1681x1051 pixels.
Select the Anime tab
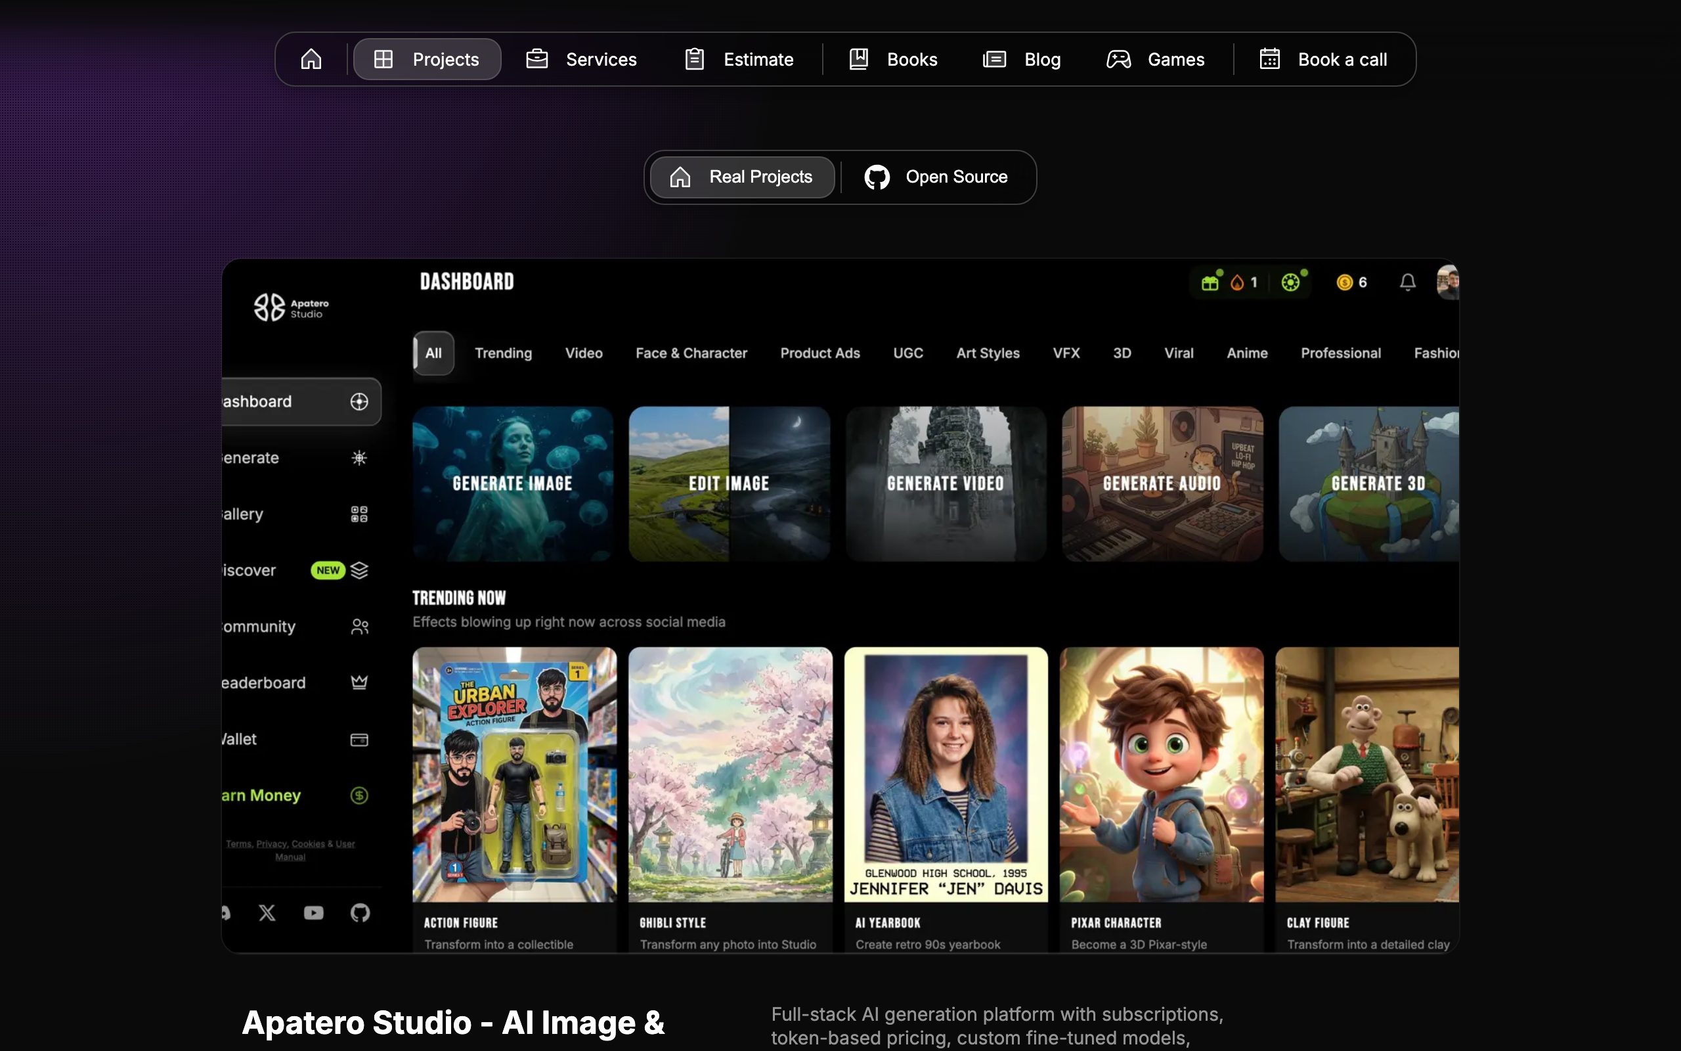[1248, 353]
